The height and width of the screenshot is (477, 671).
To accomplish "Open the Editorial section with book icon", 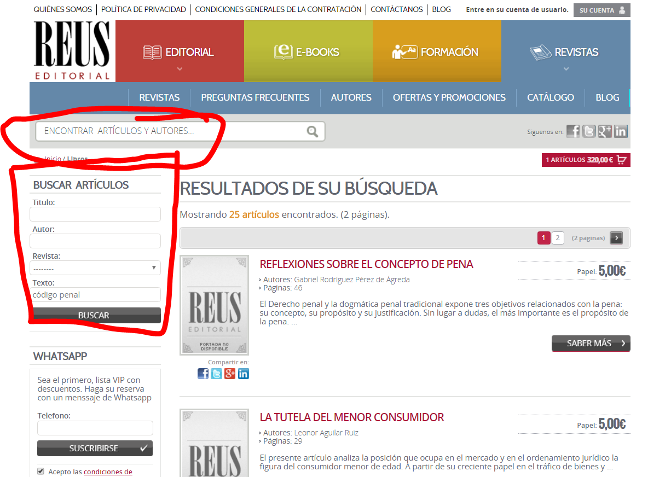I will 178,53.
